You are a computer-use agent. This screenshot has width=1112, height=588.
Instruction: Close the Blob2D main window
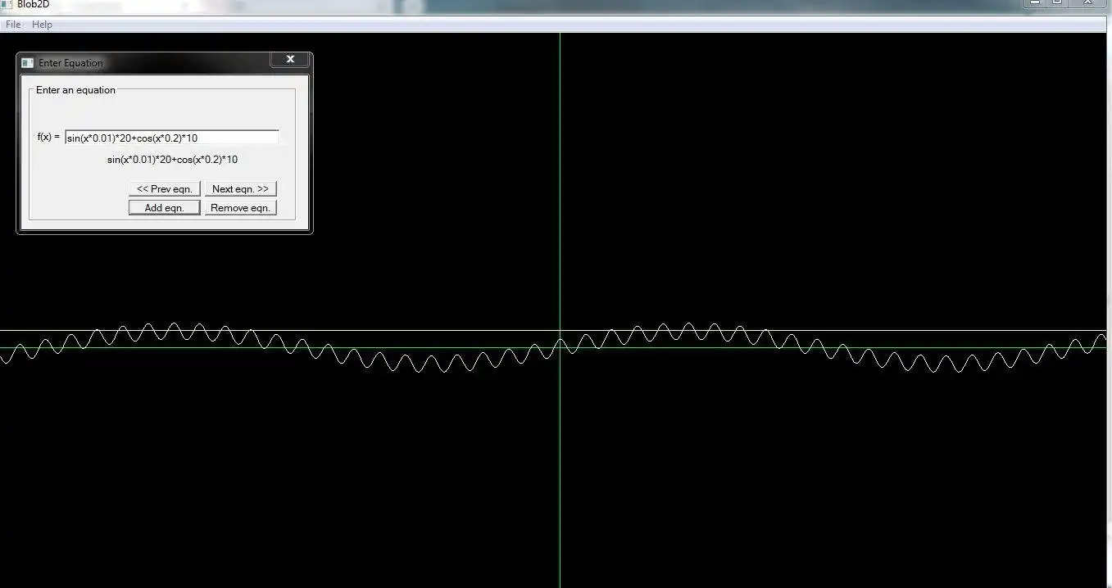[x=1089, y=3]
